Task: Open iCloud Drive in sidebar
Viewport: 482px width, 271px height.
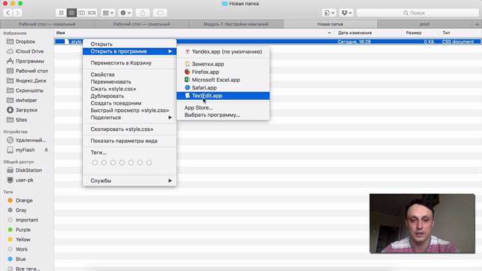Action: [28, 51]
